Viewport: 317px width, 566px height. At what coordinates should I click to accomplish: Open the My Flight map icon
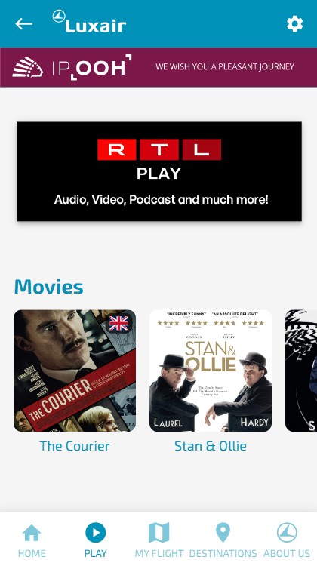click(158, 533)
